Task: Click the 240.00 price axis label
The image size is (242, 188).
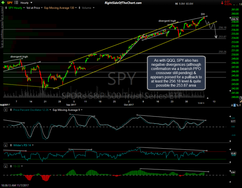Action: click(x=235, y=97)
